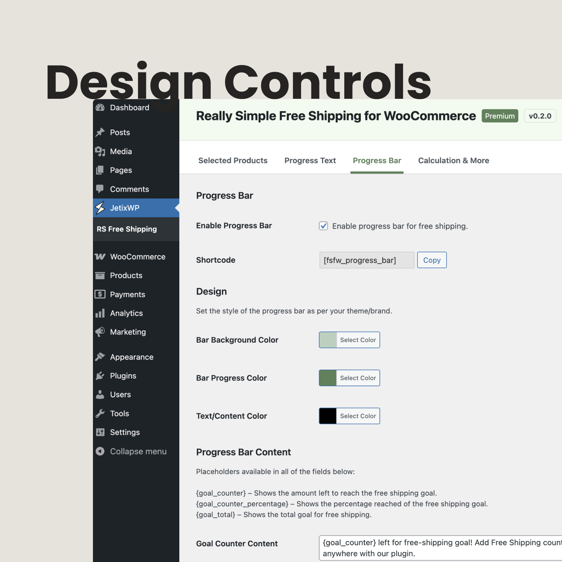Click the JetixWP lightning bolt icon
Viewport: 562px width, 562px height.
[100, 208]
